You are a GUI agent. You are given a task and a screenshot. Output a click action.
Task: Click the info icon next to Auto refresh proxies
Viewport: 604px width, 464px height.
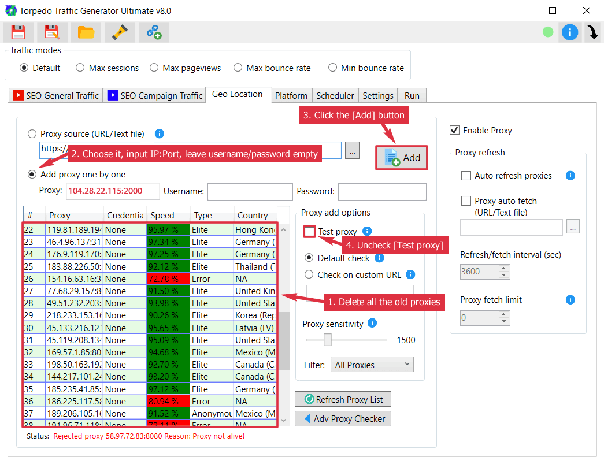tap(570, 176)
